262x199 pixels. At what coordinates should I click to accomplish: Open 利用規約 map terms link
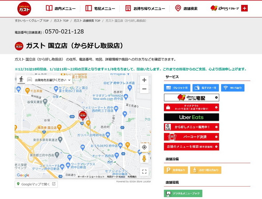[x=132, y=177]
